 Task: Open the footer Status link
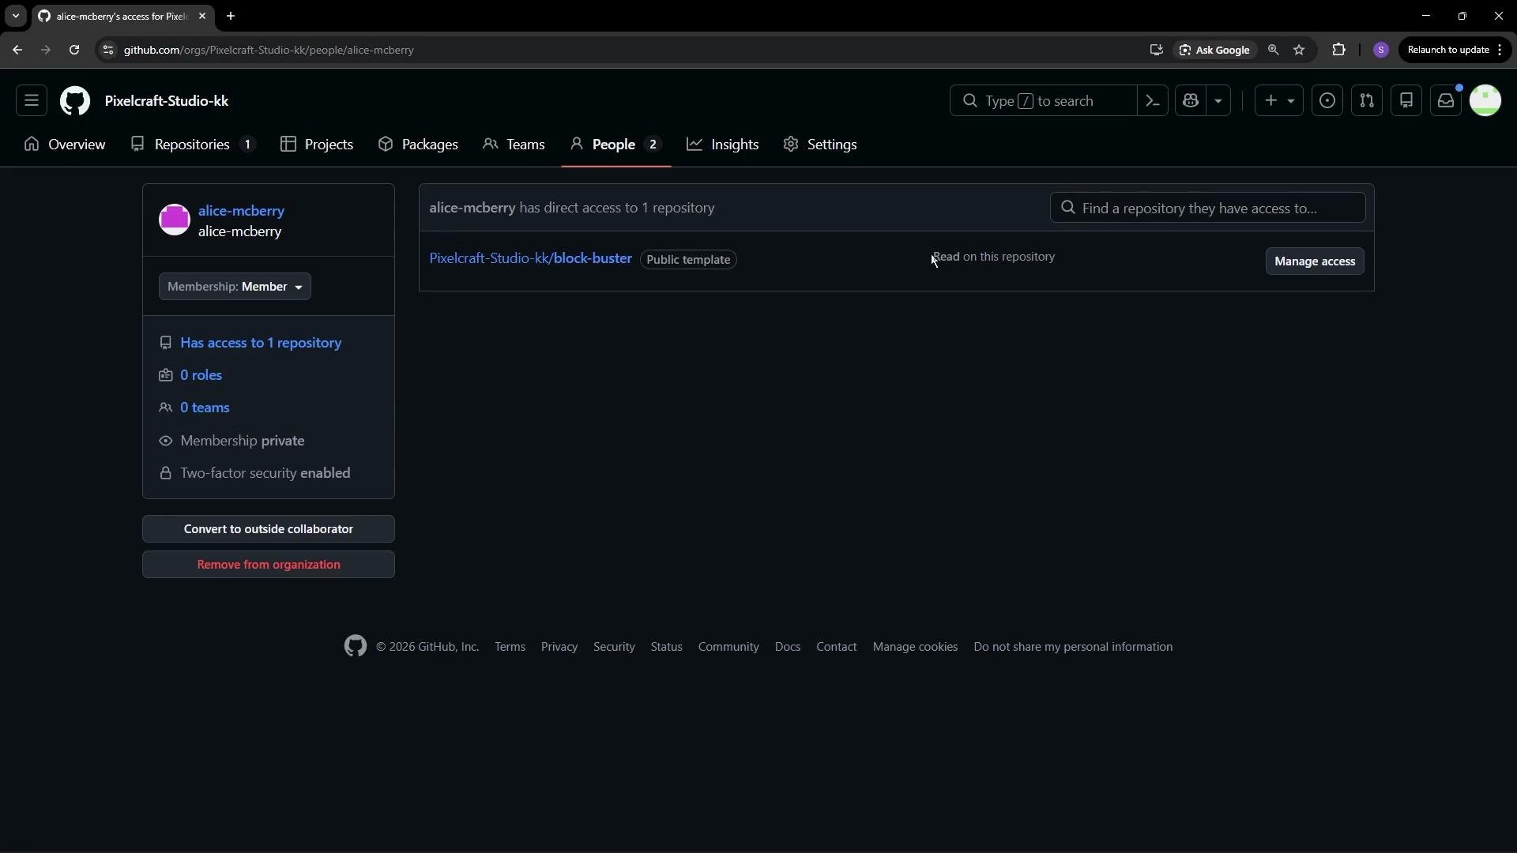666,647
